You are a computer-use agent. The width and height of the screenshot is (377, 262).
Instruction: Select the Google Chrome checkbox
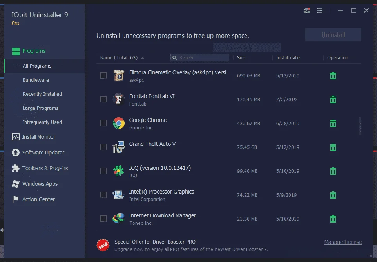(x=103, y=123)
